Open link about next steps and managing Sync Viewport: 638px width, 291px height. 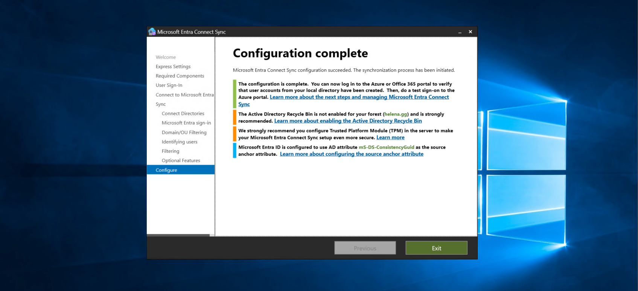[x=359, y=97]
